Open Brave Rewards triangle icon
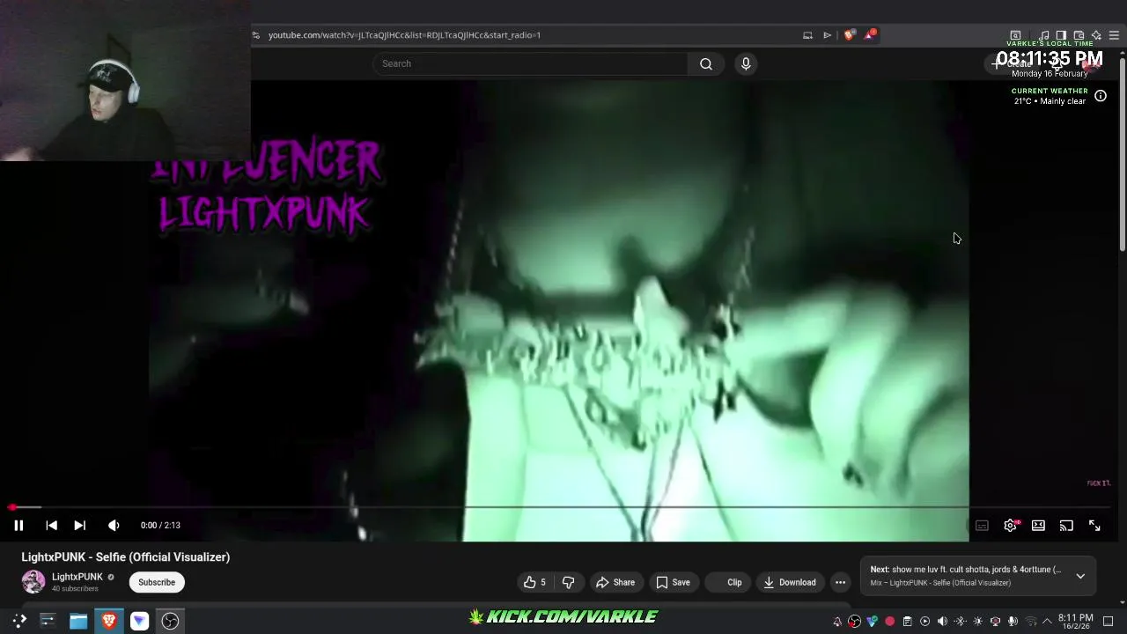Viewport: 1127px width, 634px height. tap(871, 35)
